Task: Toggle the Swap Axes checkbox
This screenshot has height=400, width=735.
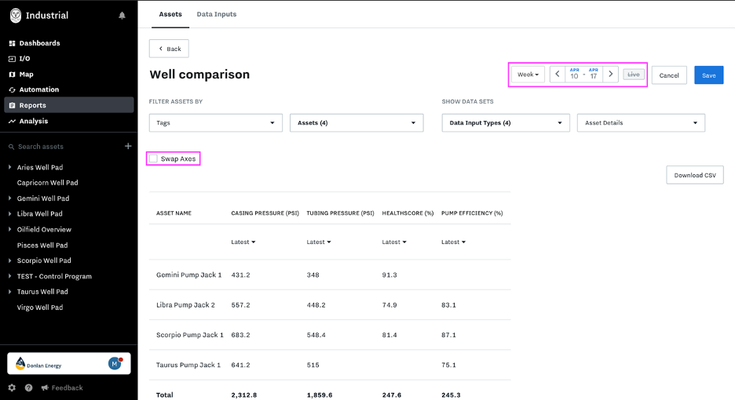Action: [x=153, y=158]
